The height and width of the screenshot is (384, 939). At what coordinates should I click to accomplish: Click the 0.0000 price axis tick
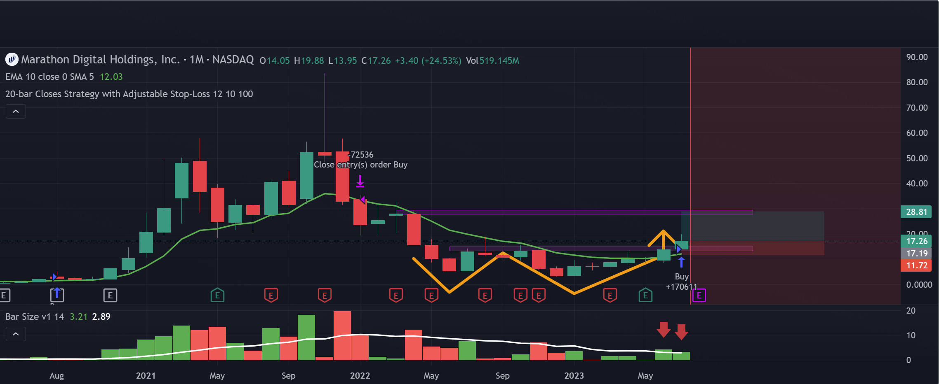(x=919, y=285)
